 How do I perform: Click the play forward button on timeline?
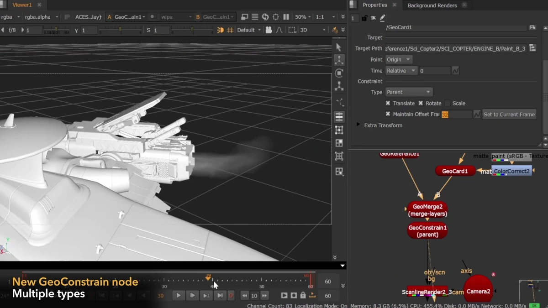[179, 295]
